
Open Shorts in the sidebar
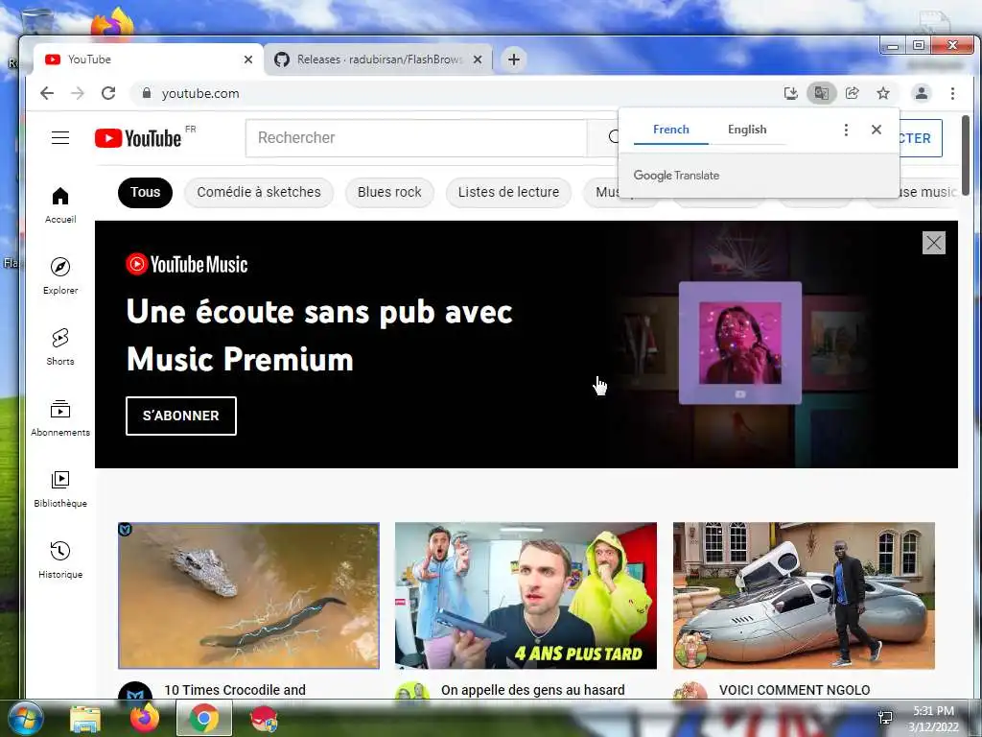click(60, 347)
